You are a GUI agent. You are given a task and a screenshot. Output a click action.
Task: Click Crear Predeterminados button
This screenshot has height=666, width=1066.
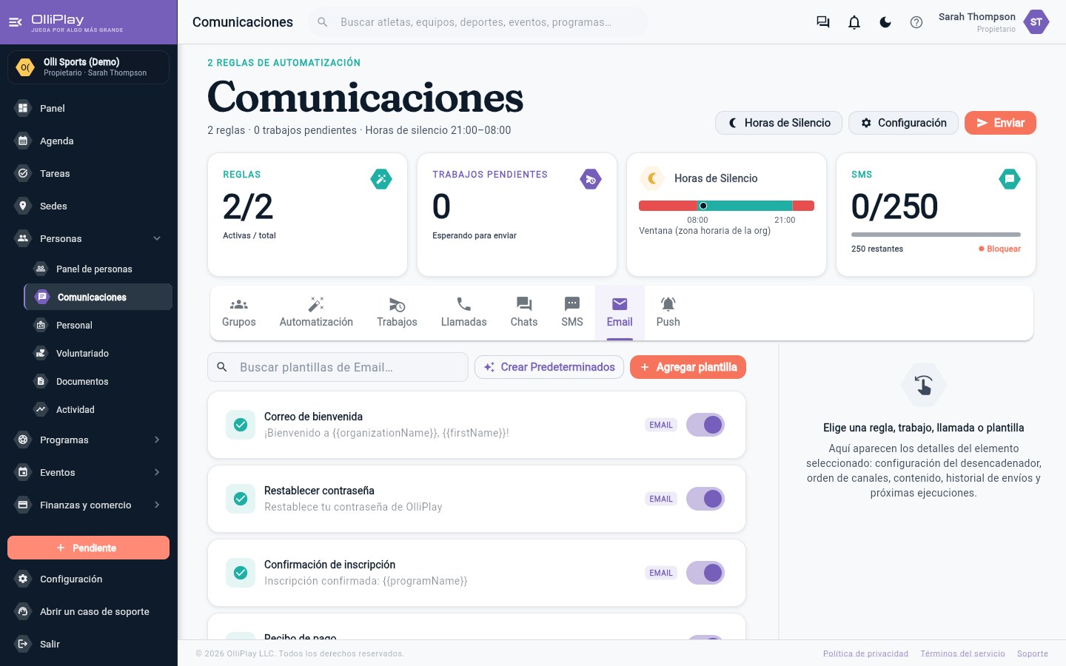click(x=549, y=367)
